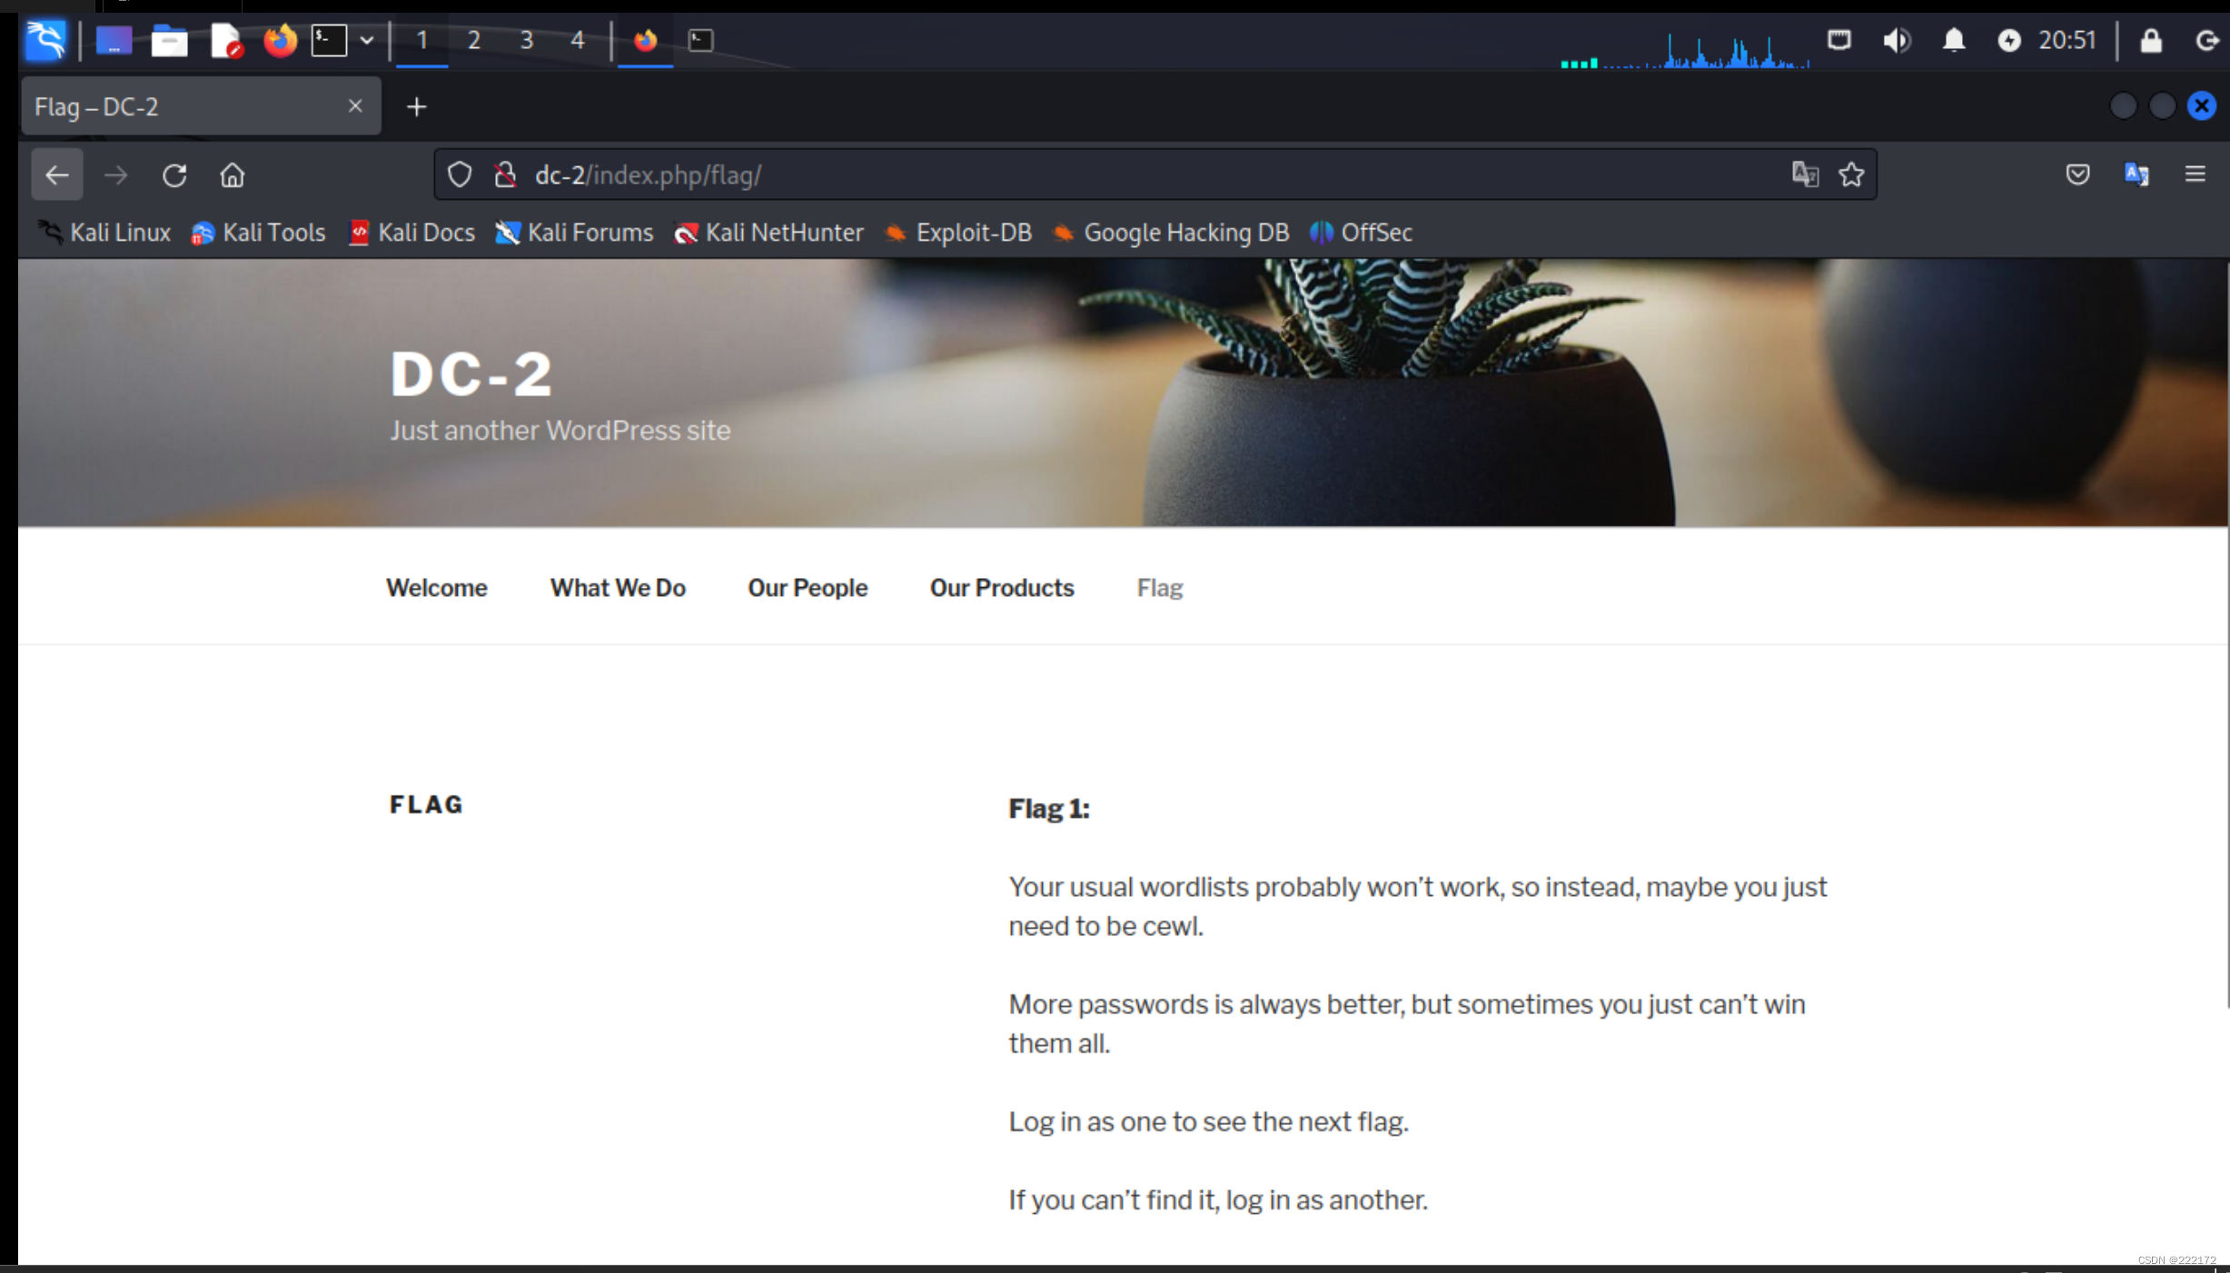The width and height of the screenshot is (2230, 1273).
Task: Open a new browser tab
Action: pos(416,107)
